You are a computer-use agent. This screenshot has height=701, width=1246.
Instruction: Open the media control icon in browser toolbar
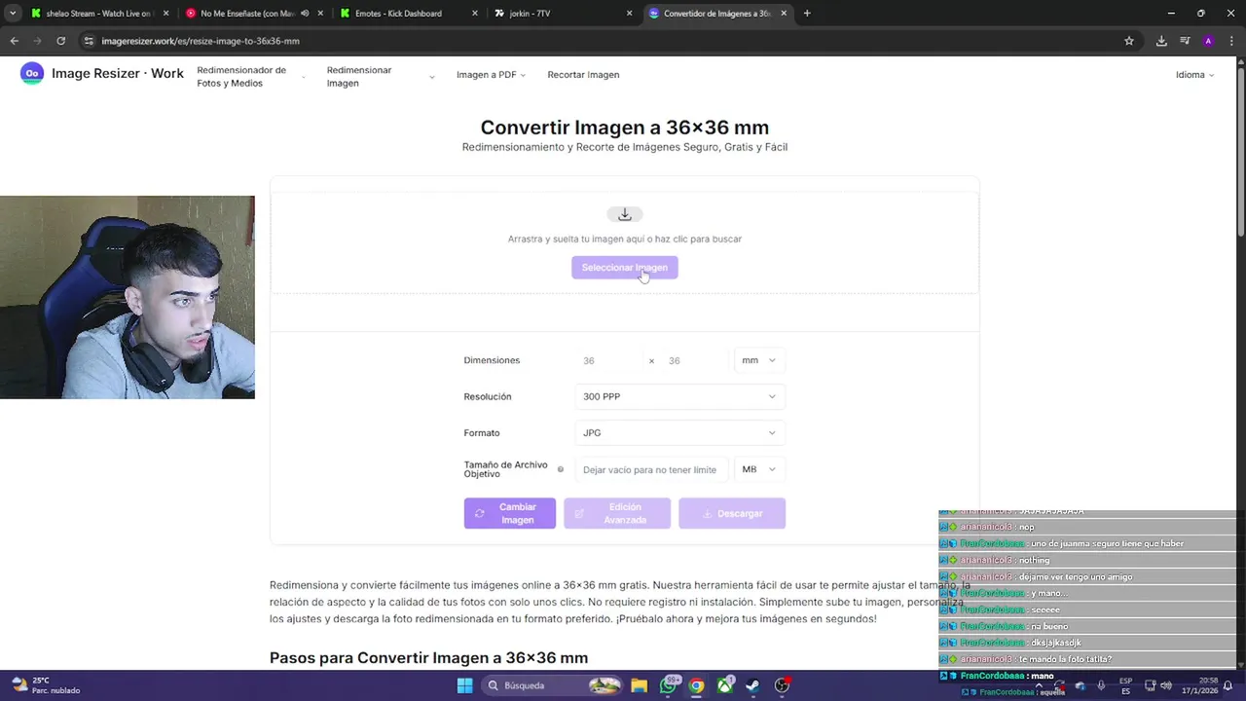(x=1185, y=41)
